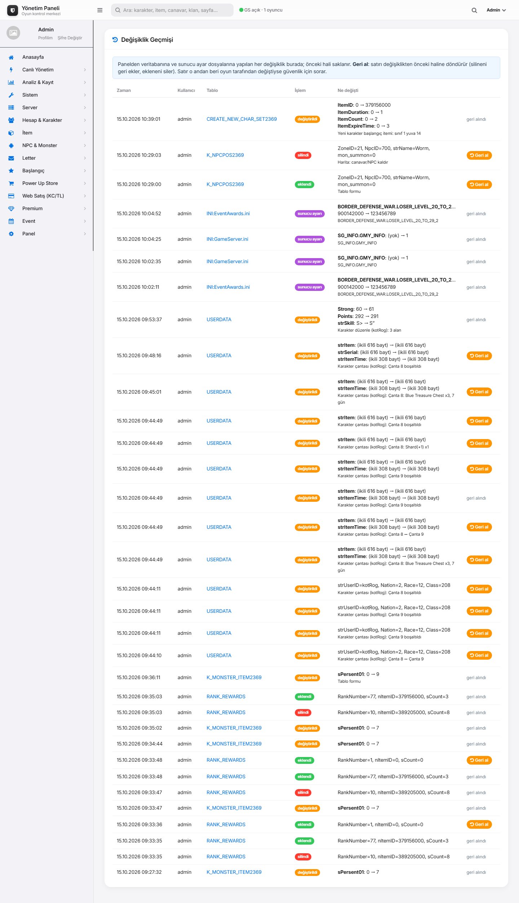Image resolution: width=519 pixels, height=903 pixels.
Task: Open the Server menu item
Action: [46, 108]
